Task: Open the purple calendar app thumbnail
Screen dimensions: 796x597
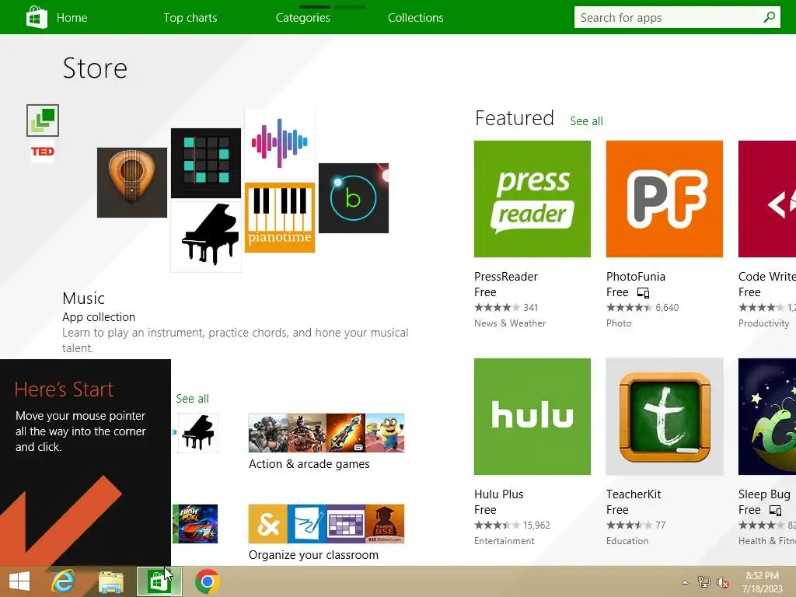Action: coord(346,524)
